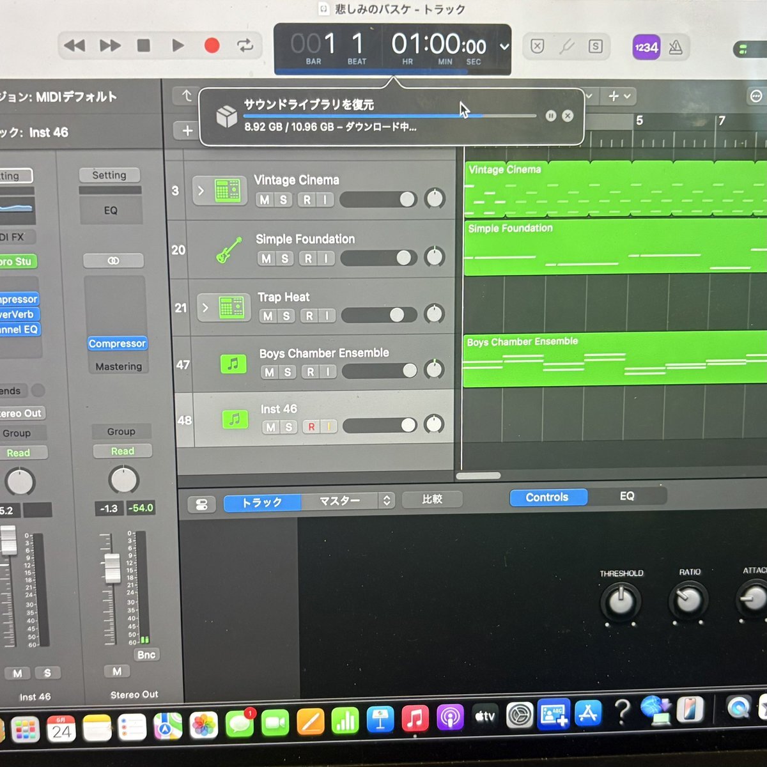767x767 pixels.
Task: Click the Vintage Cinema drum machine icon
Action: [x=228, y=190]
